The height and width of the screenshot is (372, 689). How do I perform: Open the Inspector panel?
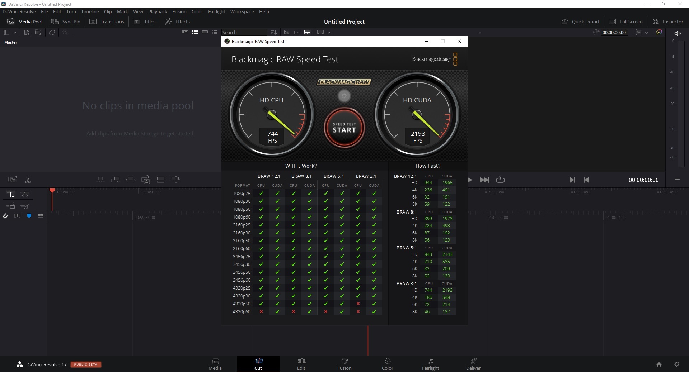[668, 22]
